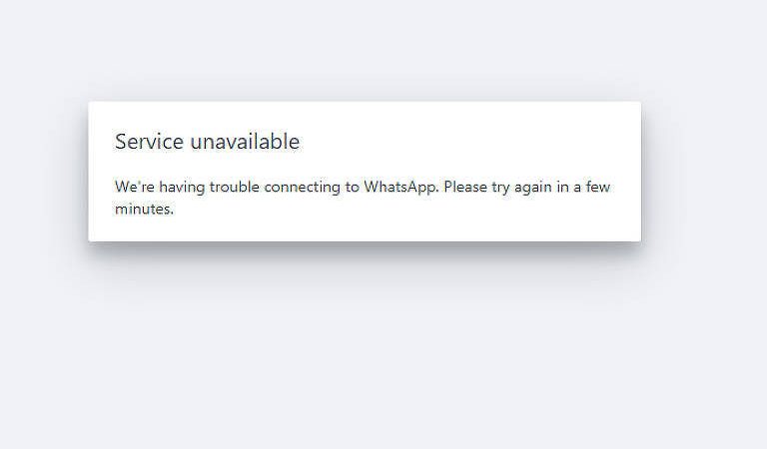
Task: Click the "Service unavailable" heading
Action: [207, 142]
